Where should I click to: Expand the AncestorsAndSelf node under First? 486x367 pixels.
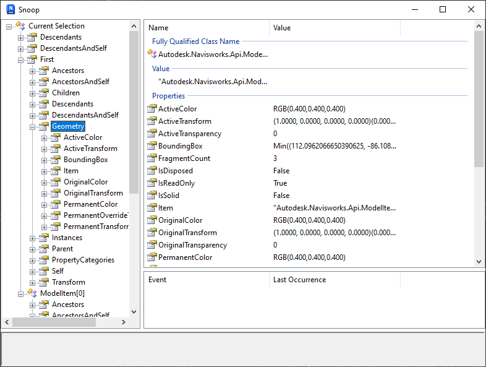[x=32, y=82]
